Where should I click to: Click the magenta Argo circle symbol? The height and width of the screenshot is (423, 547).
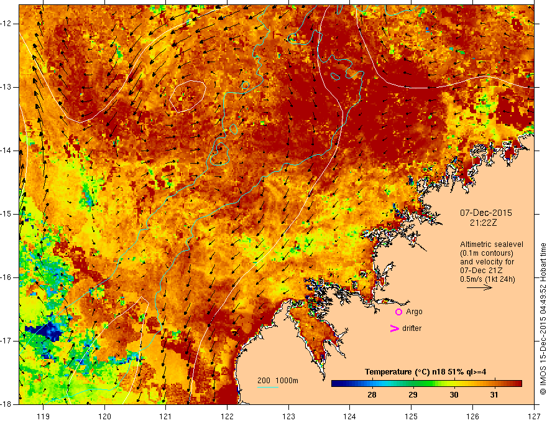tap(398, 312)
